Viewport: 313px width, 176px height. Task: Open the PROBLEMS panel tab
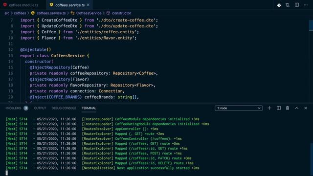13,108
